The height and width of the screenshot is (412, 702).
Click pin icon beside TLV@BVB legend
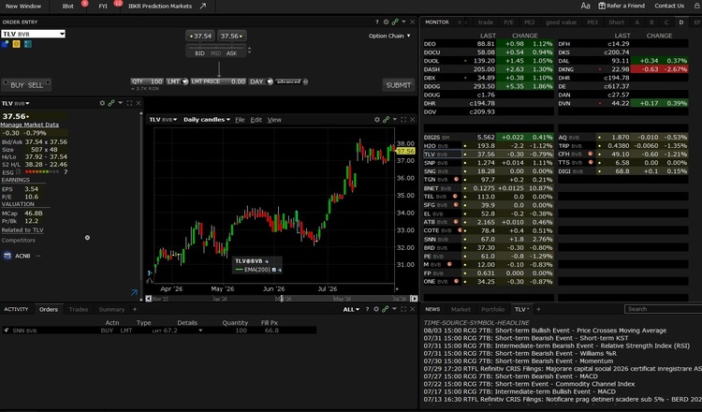click(267, 261)
